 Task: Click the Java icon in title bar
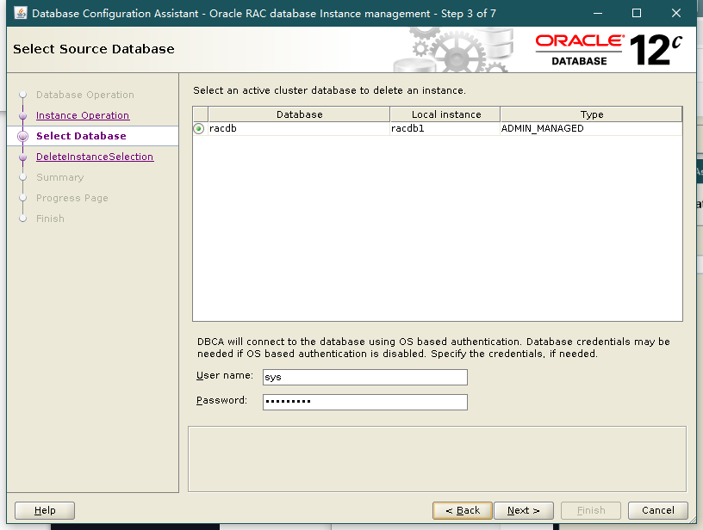pyautogui.click(x=21, y=13)
